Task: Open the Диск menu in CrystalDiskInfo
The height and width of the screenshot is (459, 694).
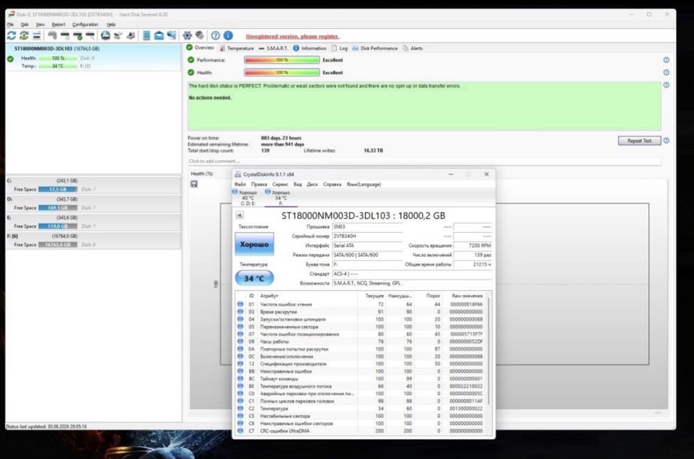Action: pos(312,184)
